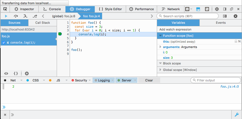Collapse the Function scope [foo] section
The width and height of the screenshot is (242, 119).
160,36
